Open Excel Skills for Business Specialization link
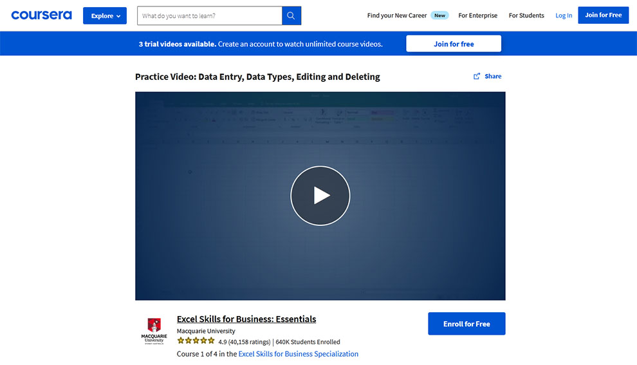 pos(298,353)
